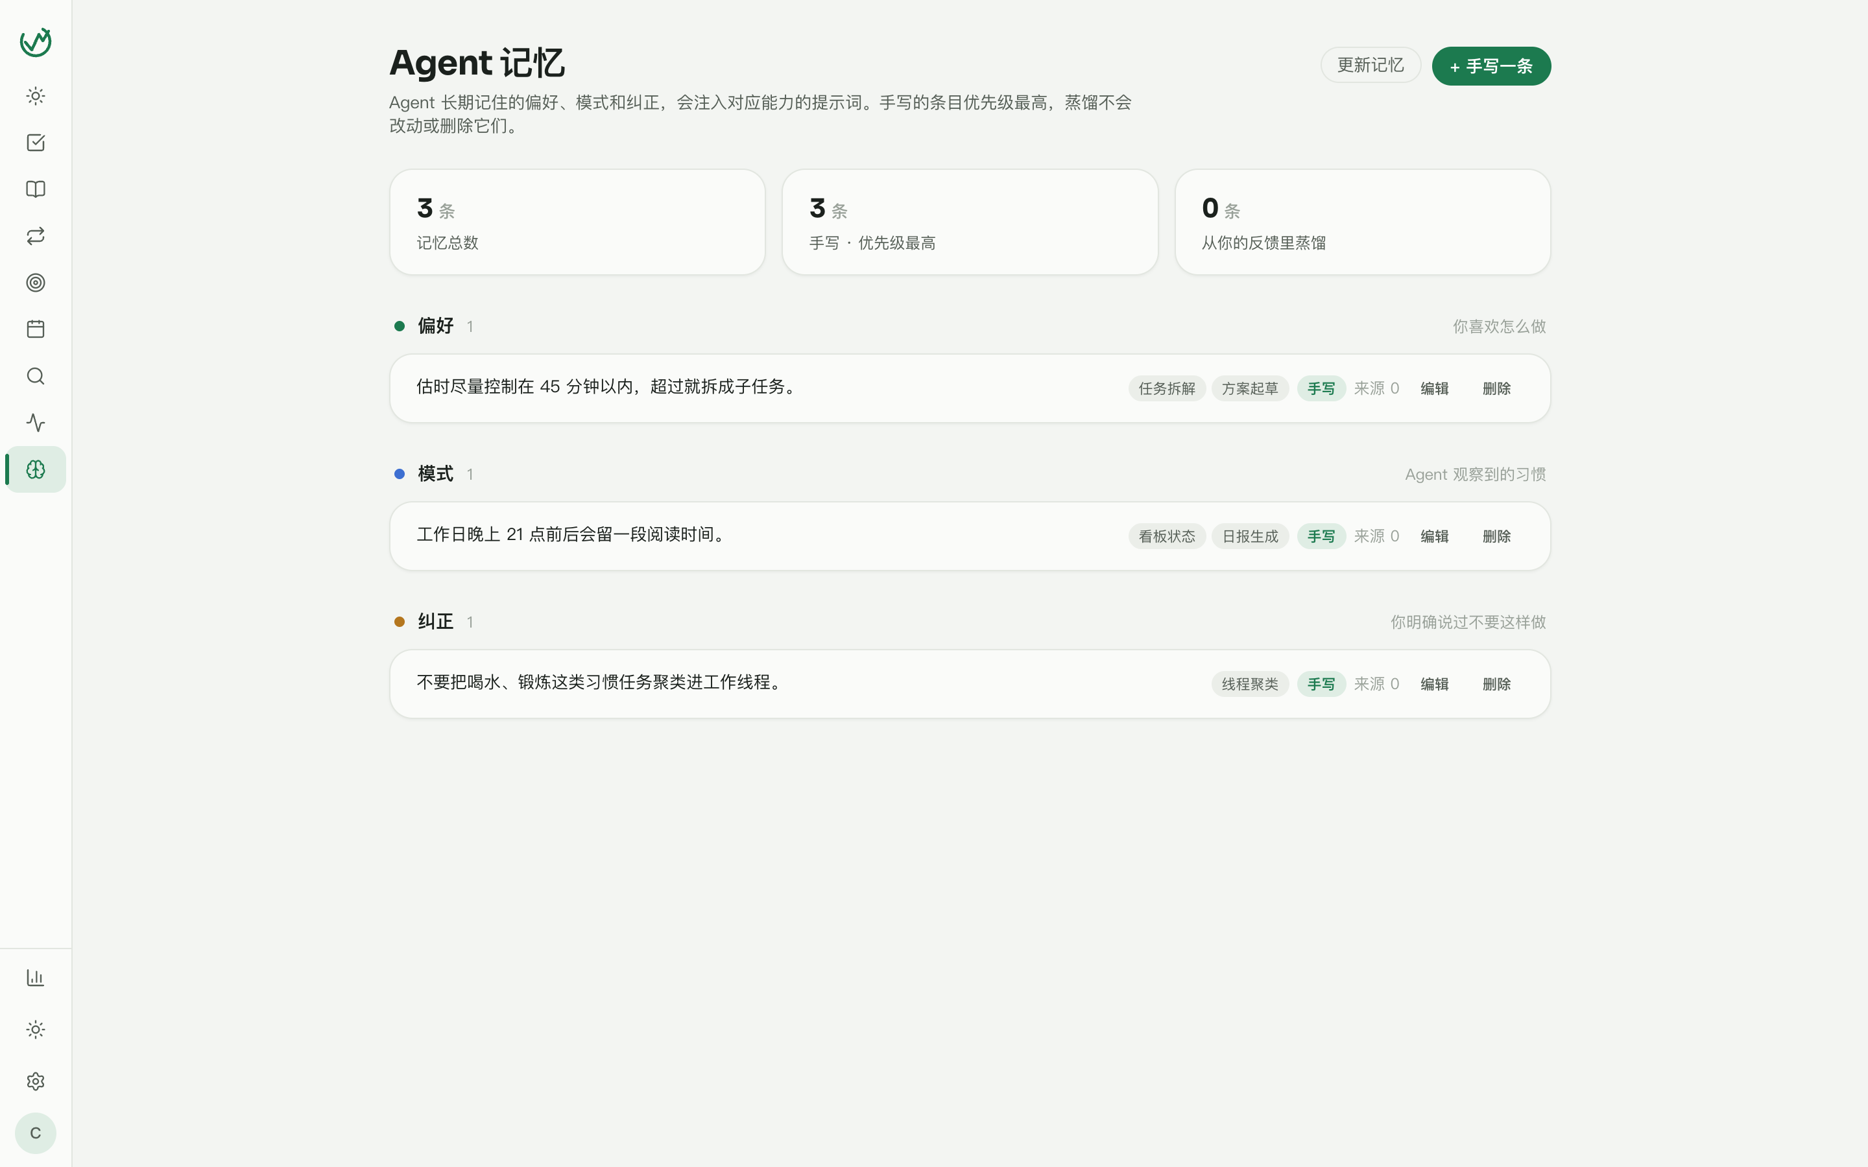Open the target goals icon in sidebar
Image resolution: width=1868 pixels, height=1167 pixels.
tap(36, 283)
